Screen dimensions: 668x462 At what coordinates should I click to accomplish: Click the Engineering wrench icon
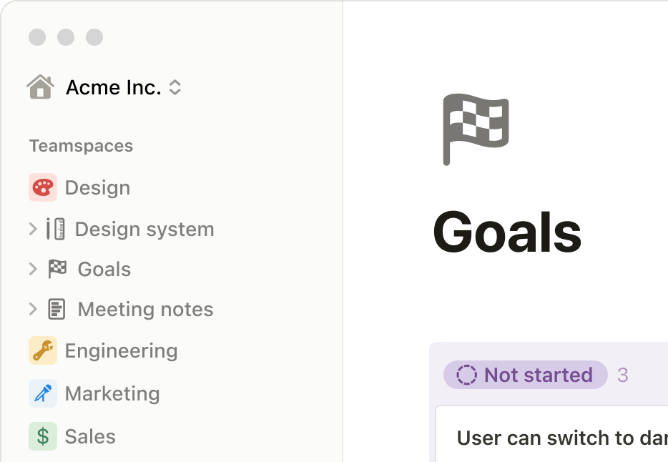click(43, 350)
